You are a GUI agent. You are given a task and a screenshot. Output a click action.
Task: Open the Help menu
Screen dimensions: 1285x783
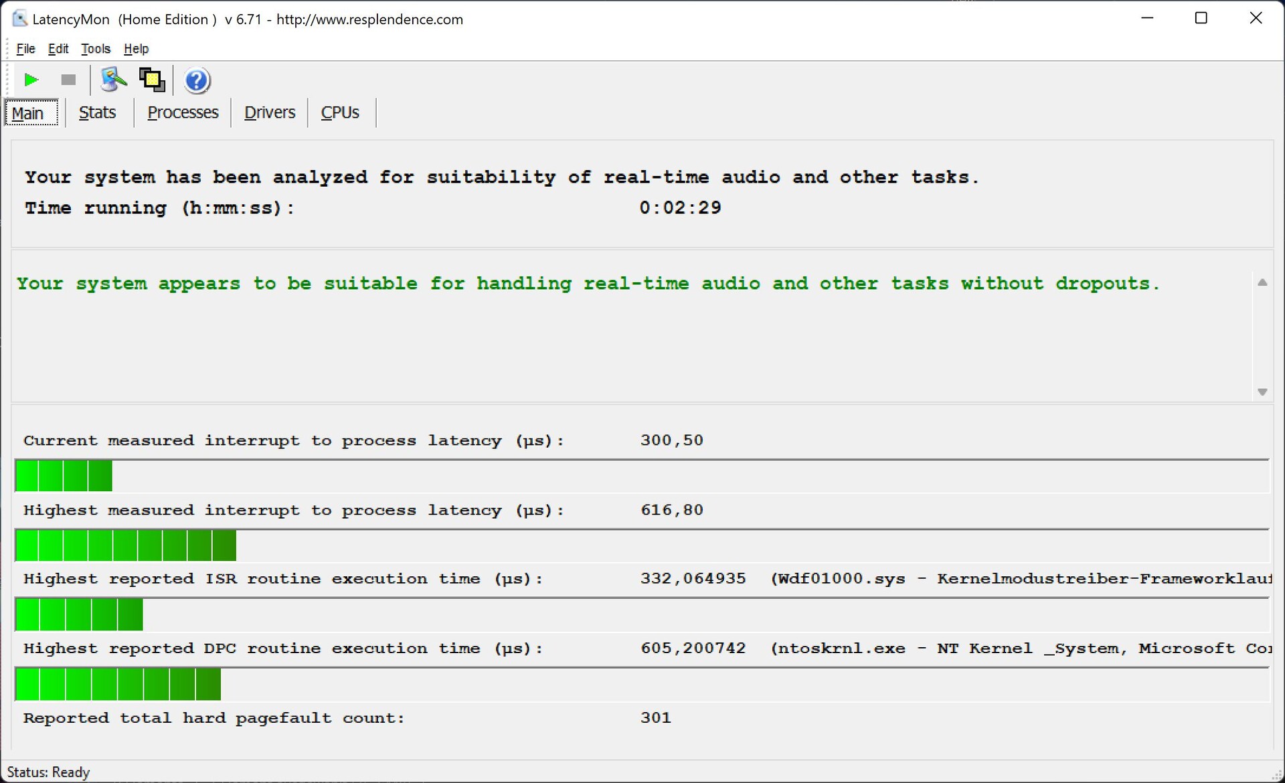pos(136,49)
